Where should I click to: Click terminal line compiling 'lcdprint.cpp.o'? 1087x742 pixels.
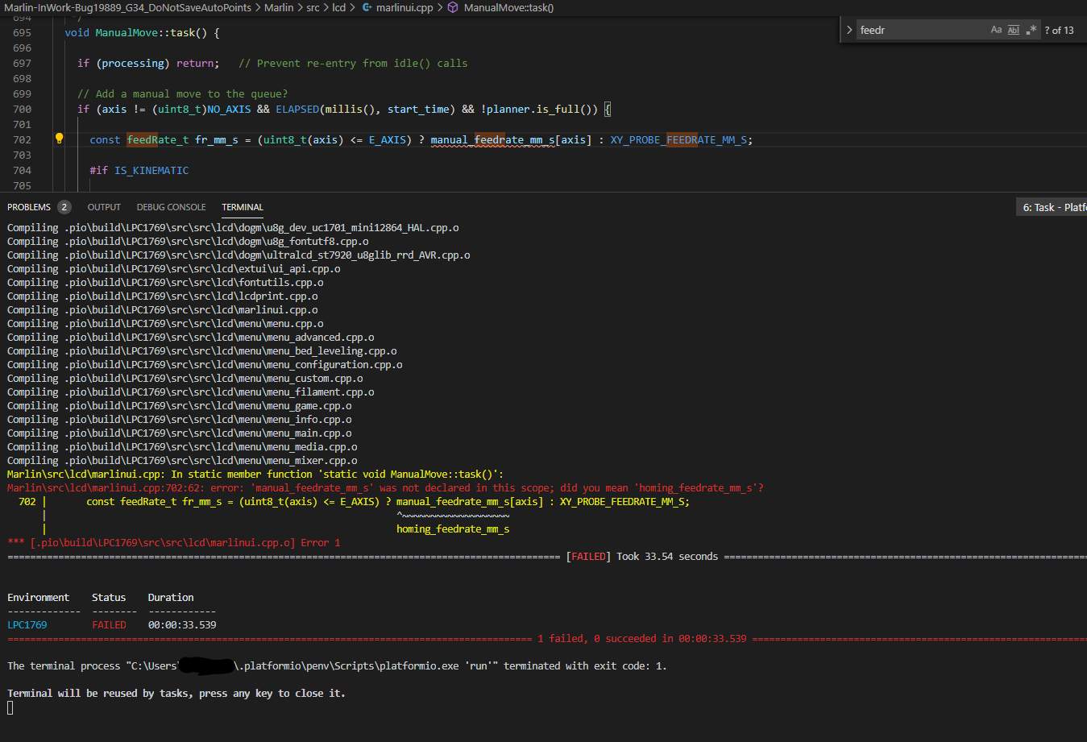[x=163, y=296]
